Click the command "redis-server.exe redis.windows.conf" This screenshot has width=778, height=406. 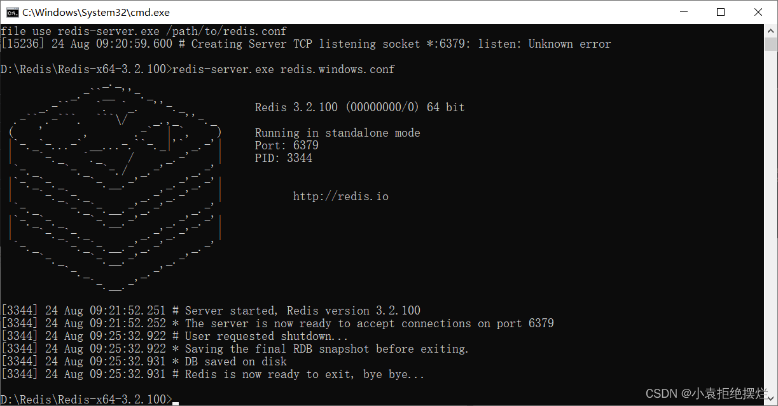coord(284,69)
